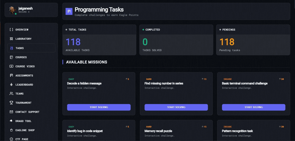Click the Courses book icon

coord(11,57)
